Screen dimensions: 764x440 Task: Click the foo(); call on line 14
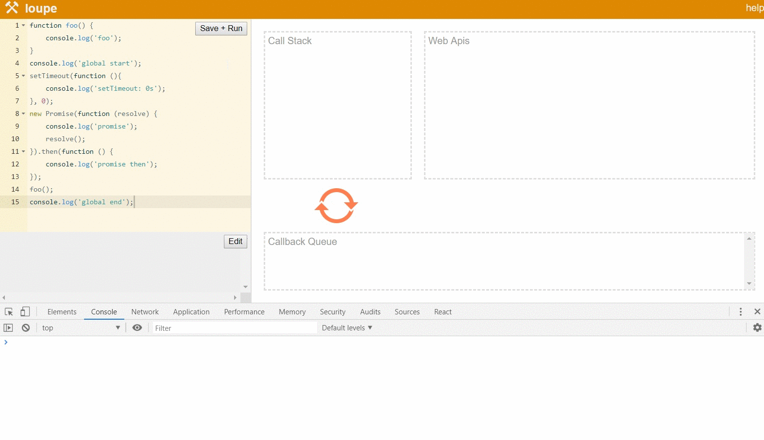41,189
